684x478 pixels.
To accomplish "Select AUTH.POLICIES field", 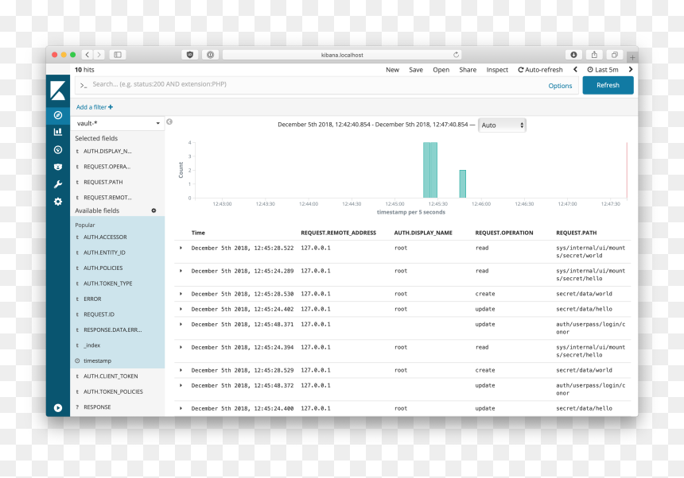I will click(103, 268).
